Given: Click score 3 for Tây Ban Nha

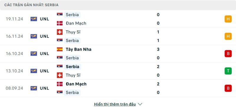Looking at the screenshot, I should click(x=158, y=49).
